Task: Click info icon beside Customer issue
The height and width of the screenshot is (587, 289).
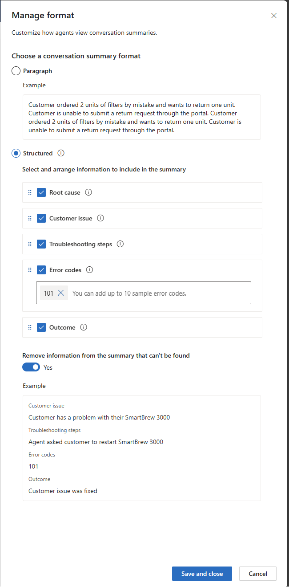Action: [100, 218]
